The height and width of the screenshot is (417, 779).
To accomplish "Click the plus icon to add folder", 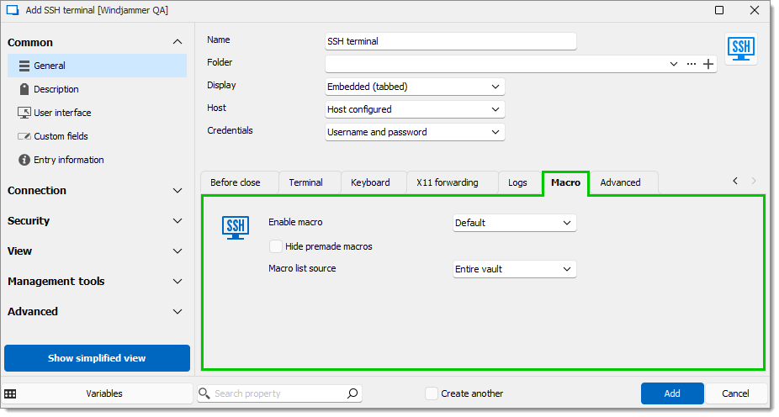I will [x=708, y=64].
